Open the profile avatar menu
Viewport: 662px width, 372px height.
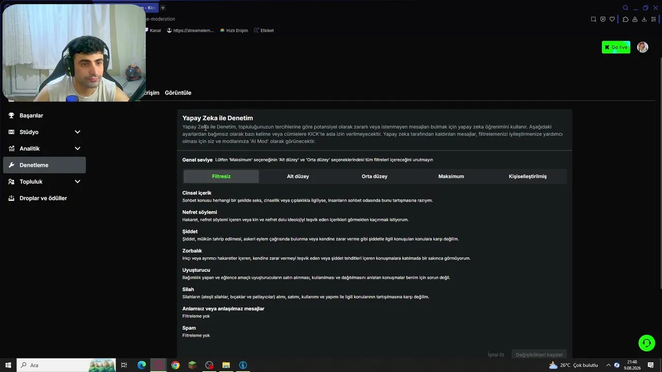coord(642,47)
